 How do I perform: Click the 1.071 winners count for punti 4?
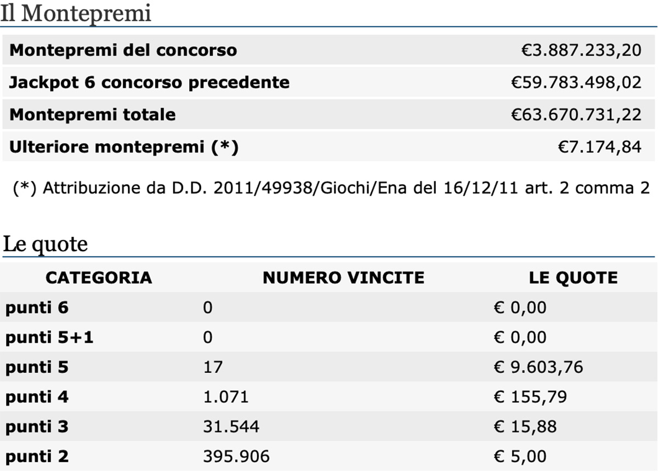coord(225,396)
